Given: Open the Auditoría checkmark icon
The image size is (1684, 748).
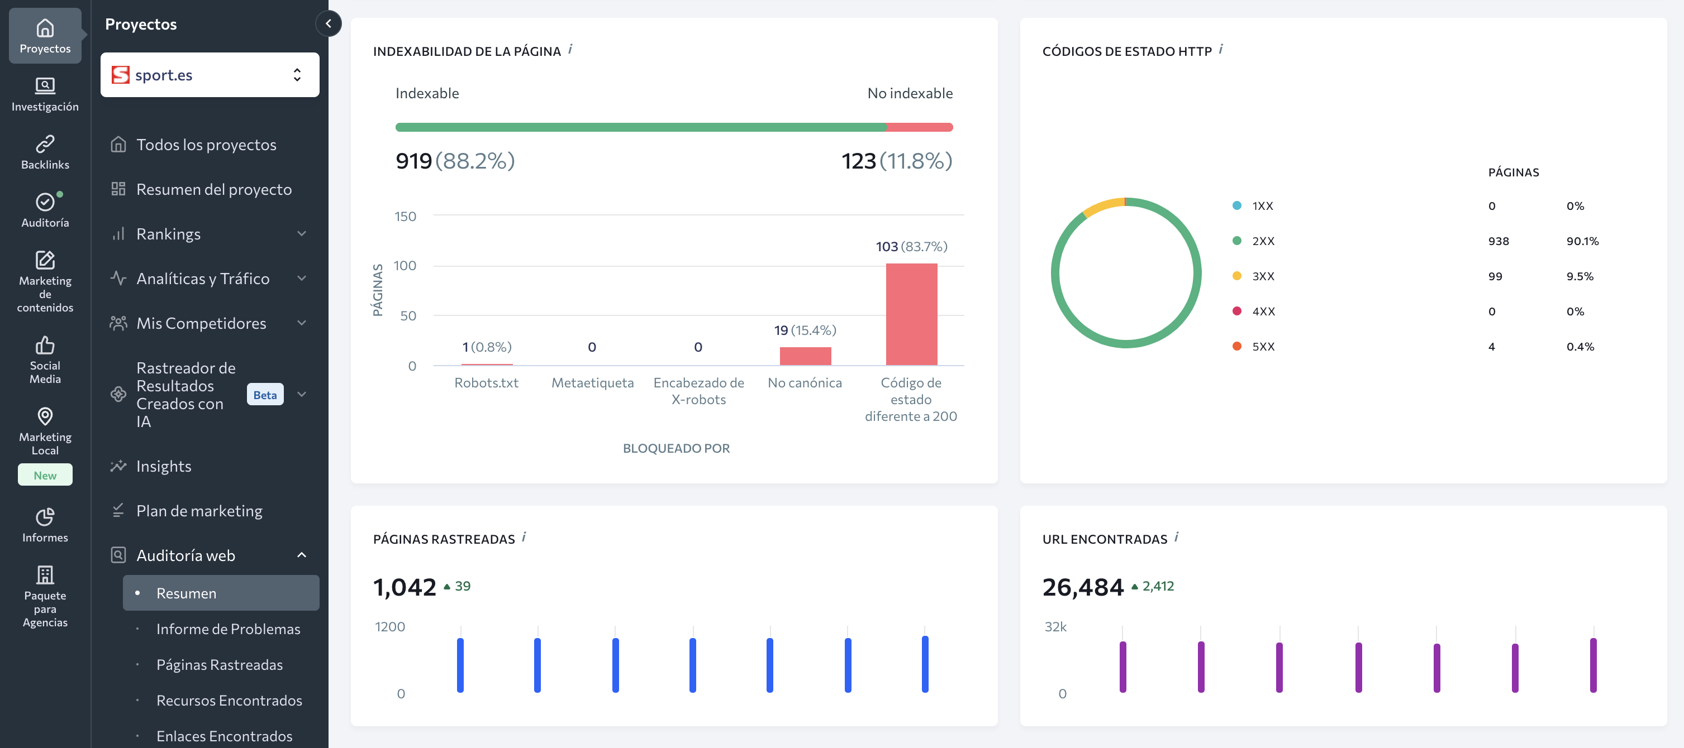Looking at the screenshot, I should tap(45, 203).
